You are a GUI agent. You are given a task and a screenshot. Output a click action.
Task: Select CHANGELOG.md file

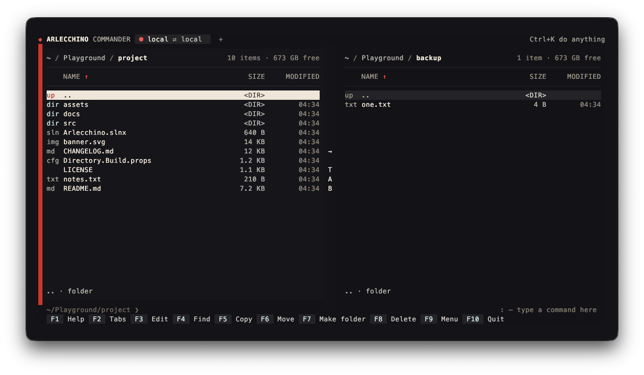pos(183,151)
